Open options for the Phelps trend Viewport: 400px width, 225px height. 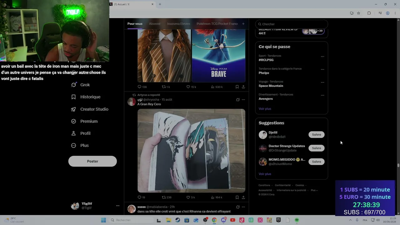click(x=322, y=69)
